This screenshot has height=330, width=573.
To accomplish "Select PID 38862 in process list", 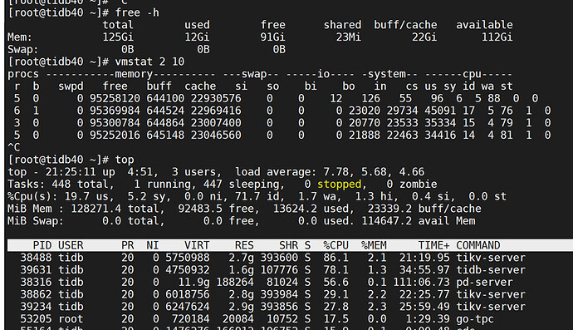I will pos(36,294).
